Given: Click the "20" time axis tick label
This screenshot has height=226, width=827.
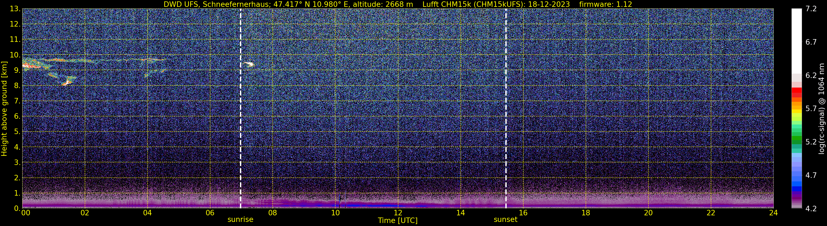Looking at the screenshot, I should point(648,213).
